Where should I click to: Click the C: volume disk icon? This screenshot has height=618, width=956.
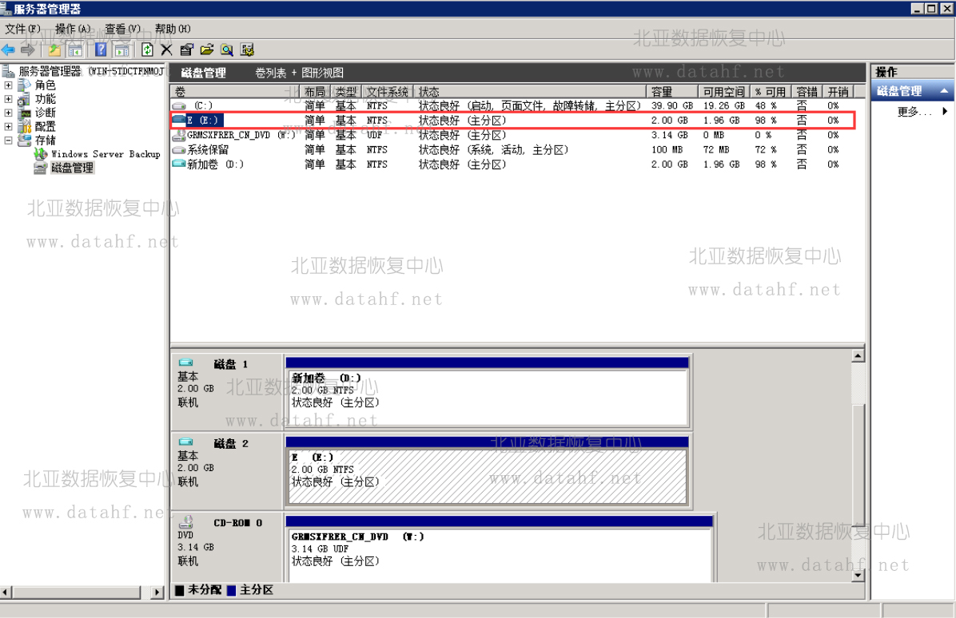pos(179,106)
